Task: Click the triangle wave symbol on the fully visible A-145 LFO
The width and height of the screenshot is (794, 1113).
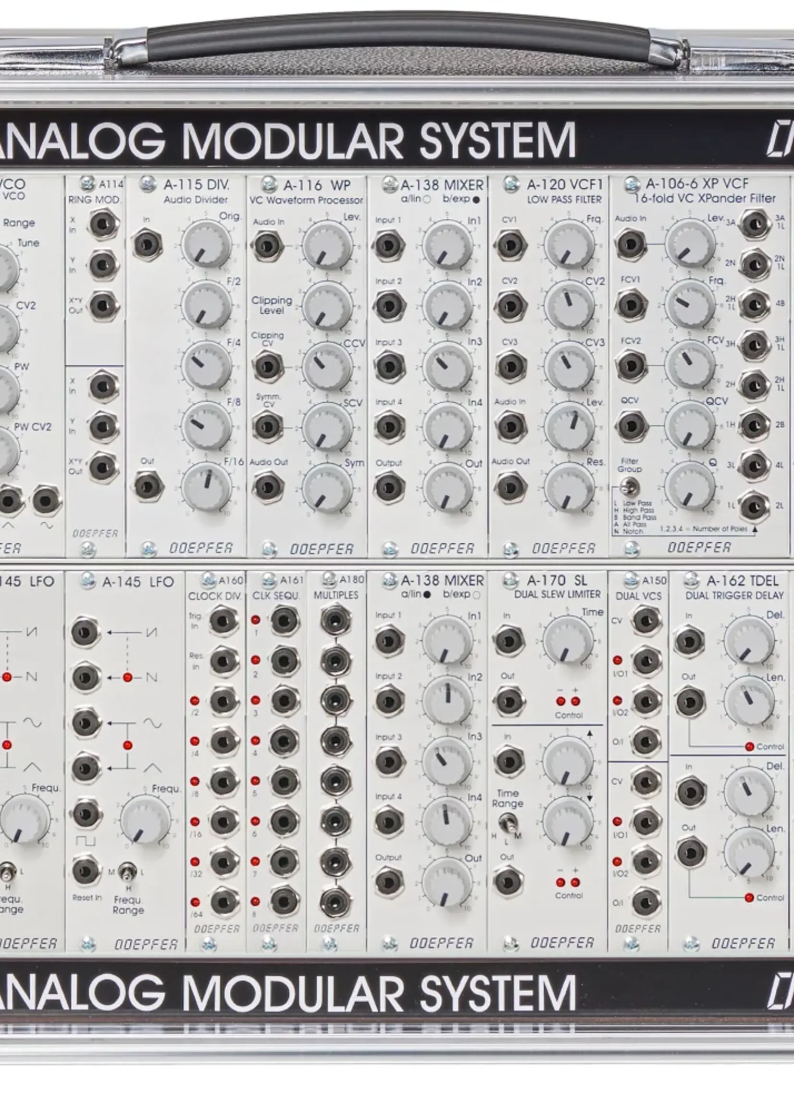Action: pyautogui.click(x=152, y=768)
